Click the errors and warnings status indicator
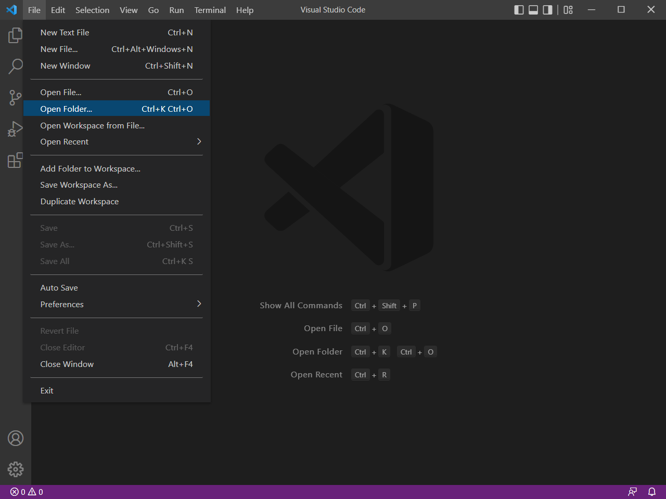666x499 pixels. click(27, 492)
